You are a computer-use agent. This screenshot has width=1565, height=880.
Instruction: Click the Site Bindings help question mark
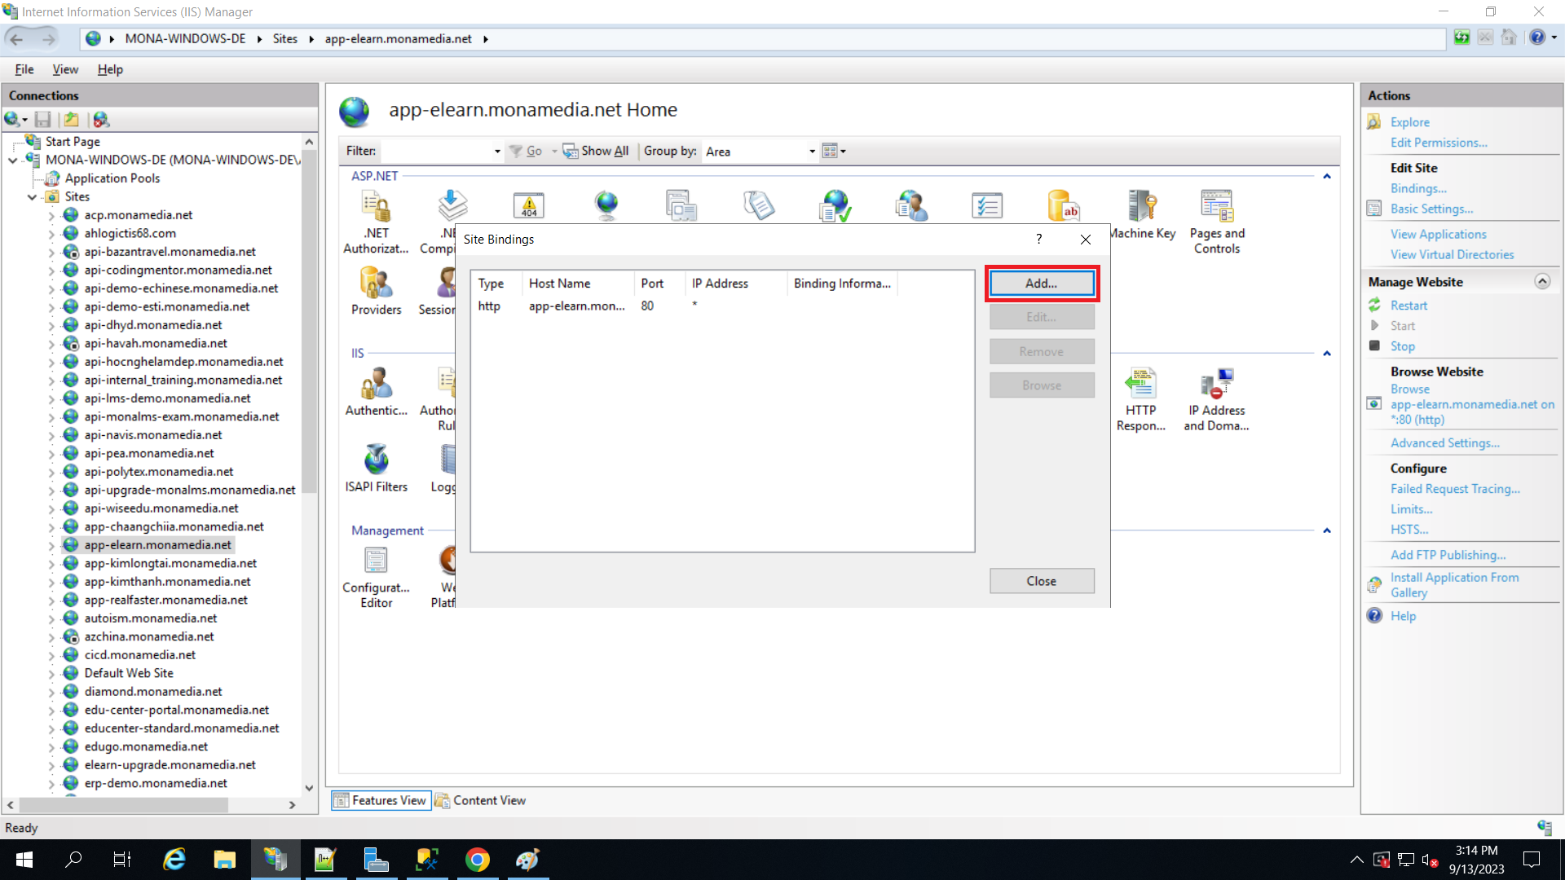(1038, 239)
